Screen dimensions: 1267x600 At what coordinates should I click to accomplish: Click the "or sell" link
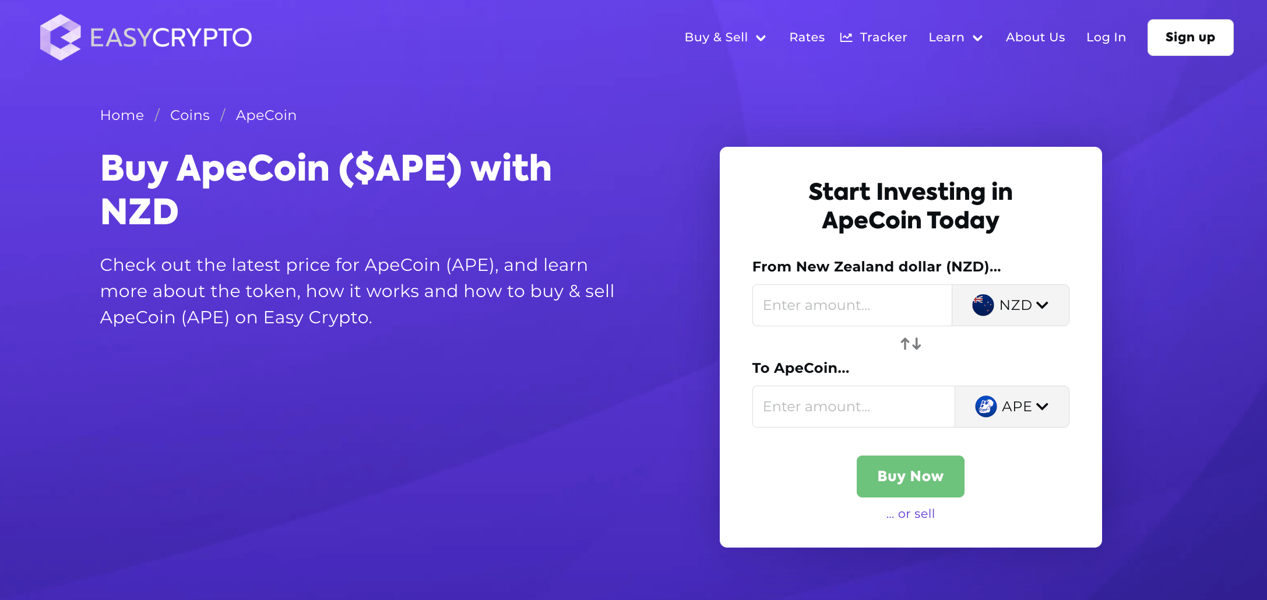[x=916, y=514]
